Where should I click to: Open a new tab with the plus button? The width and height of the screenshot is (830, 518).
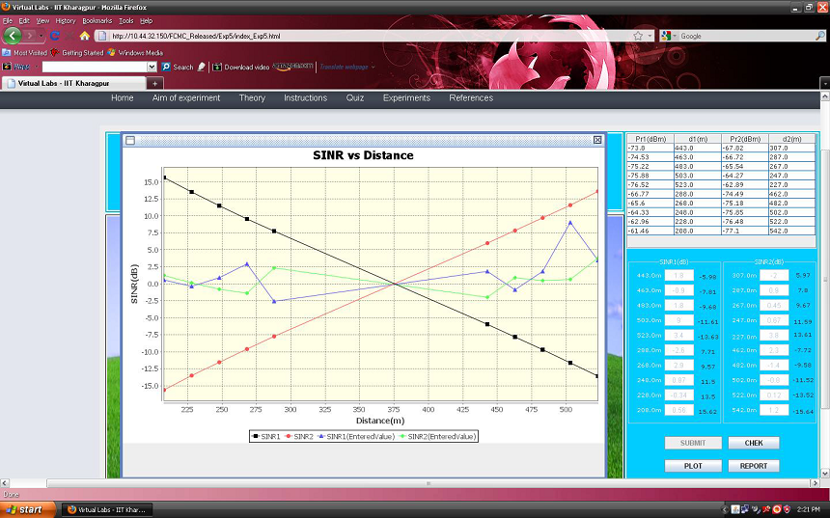[156, 84]
